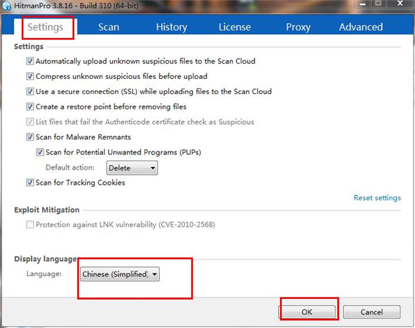Toggle Use a secure connection (SSL) checkbox
415x328 pixels.
coord(30,91)
